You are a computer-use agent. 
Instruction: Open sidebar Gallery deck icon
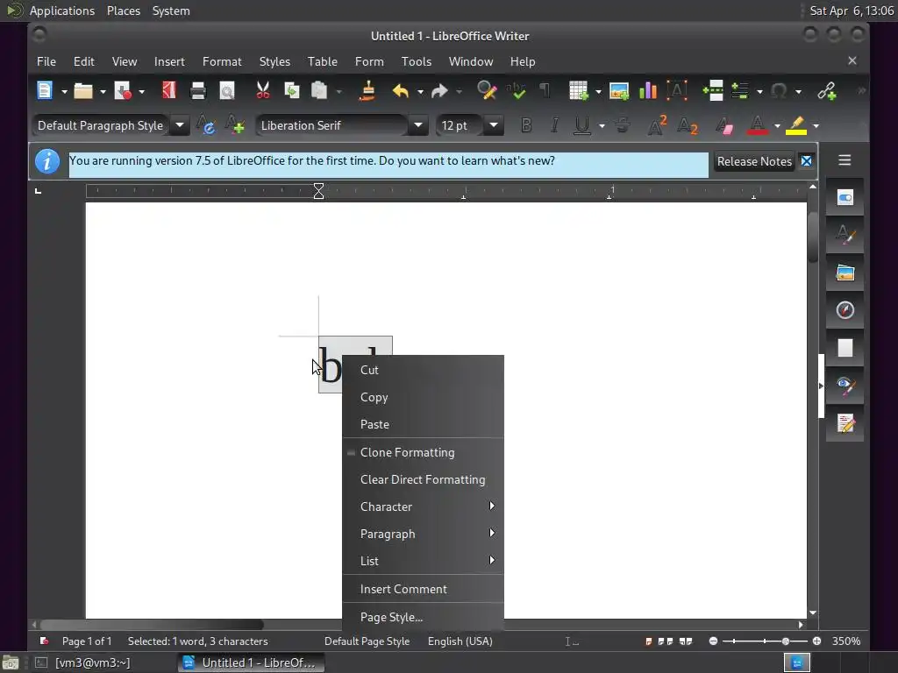click(x=845, y=273)
